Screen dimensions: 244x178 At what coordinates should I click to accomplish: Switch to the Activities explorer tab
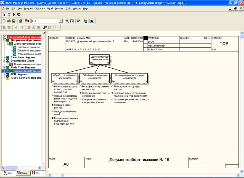9,173
